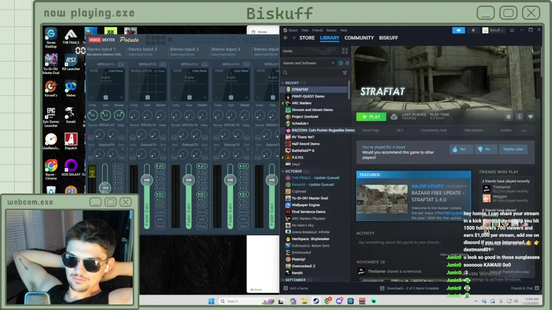Screen dimensions: 552x310
Task: Toggle A1 bus on Stereo Input 4
Action: coord(244,166)
